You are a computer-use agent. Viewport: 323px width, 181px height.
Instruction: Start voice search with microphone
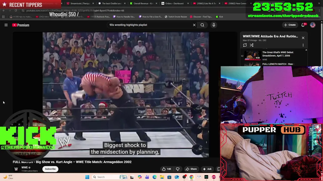click(214, 25)
